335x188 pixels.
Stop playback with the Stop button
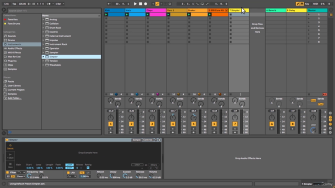pos(140,4)
